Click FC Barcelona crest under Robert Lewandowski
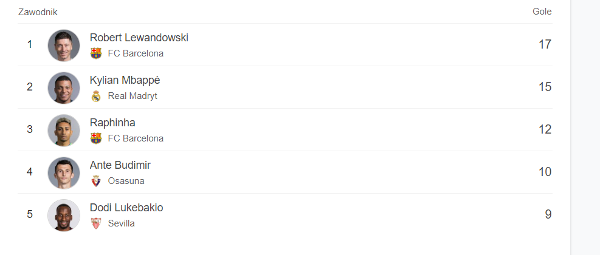 coord(96,53)
